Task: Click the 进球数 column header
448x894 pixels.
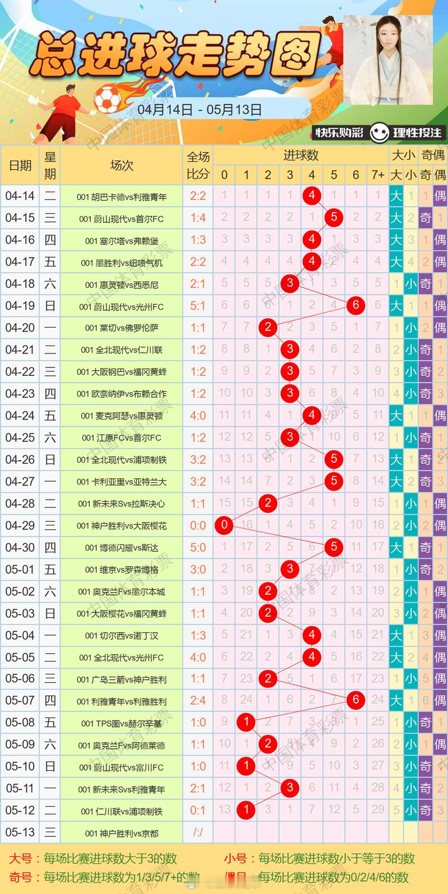Action: [x=301, y=155]
